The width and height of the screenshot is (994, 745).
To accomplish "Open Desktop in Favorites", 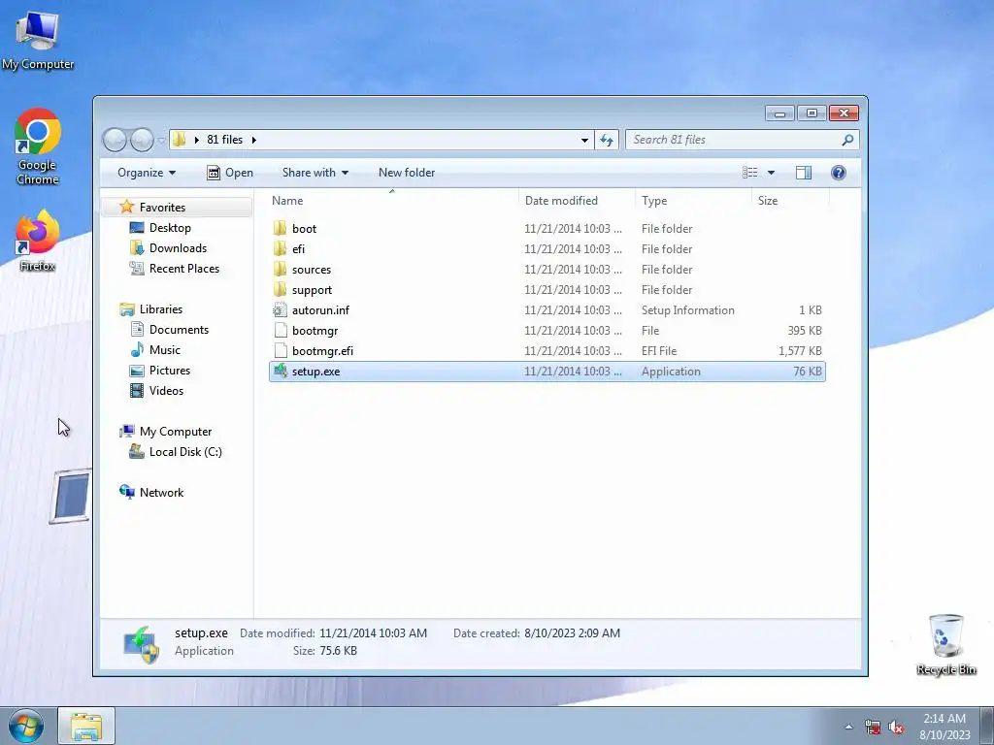I will point(170,227).
